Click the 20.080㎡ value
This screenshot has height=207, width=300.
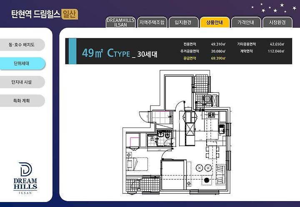pyautogui.click(x=218, y=51)
